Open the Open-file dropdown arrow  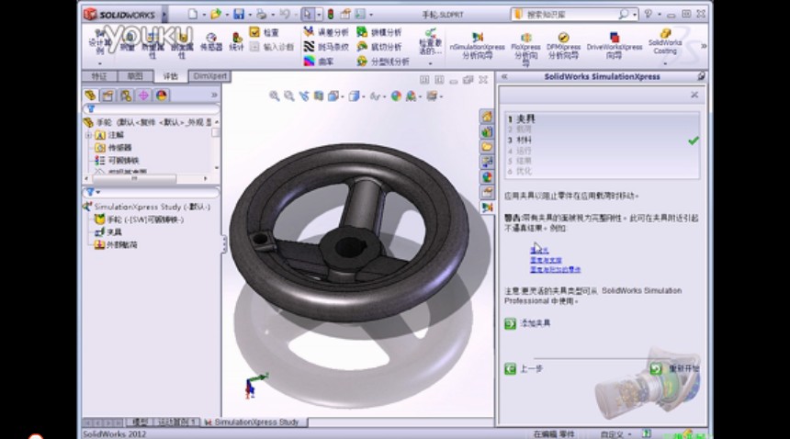coord(226,15)
